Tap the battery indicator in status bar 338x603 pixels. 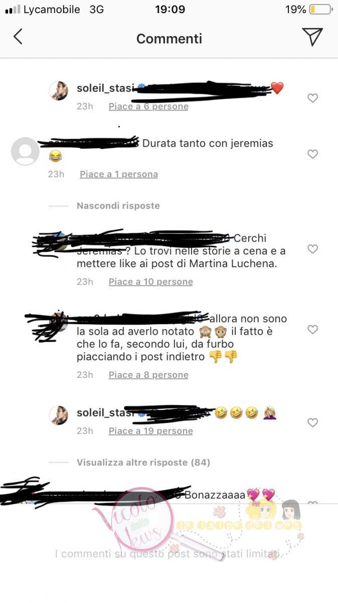[320, 10]
